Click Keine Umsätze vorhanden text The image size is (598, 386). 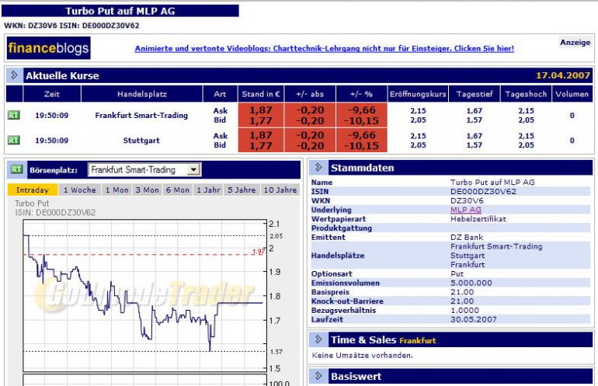click(363, 356)
